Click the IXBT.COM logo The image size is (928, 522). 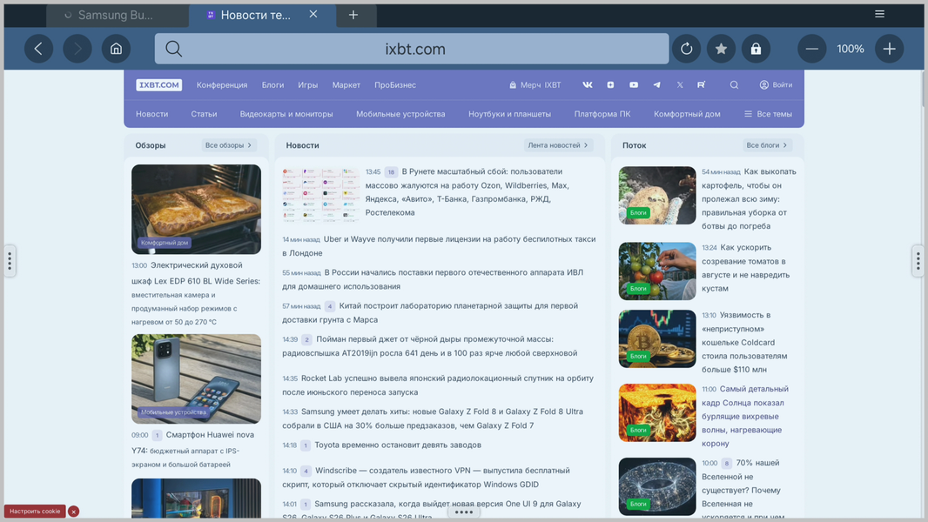158,84
